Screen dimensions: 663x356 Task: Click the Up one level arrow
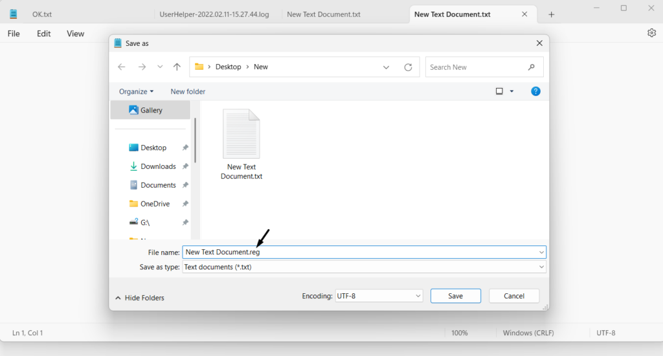pyautogui.click(x=177, y=67)
